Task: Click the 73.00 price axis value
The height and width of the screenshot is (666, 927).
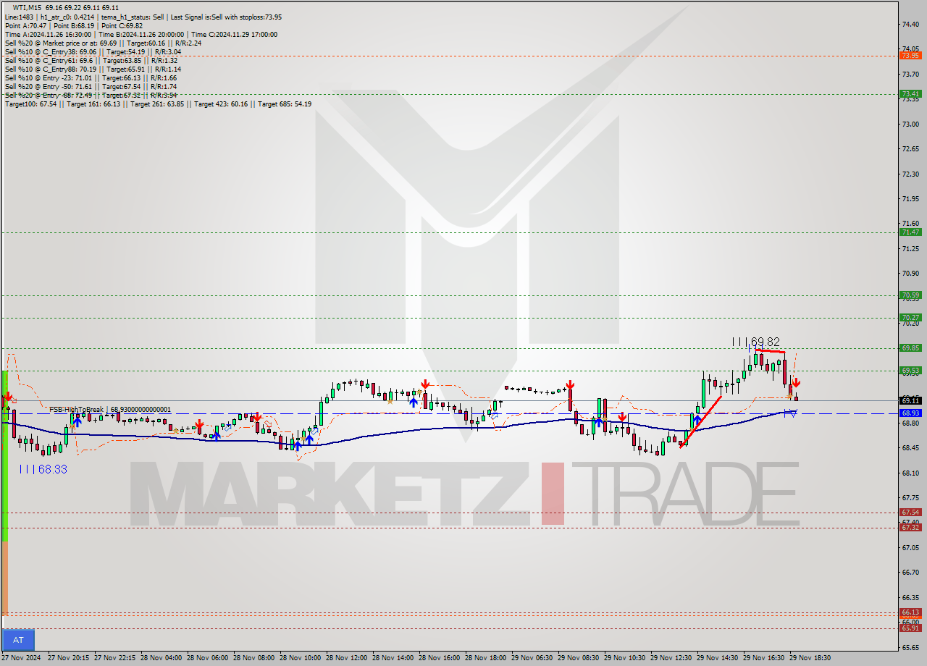Action: (911, 124)
